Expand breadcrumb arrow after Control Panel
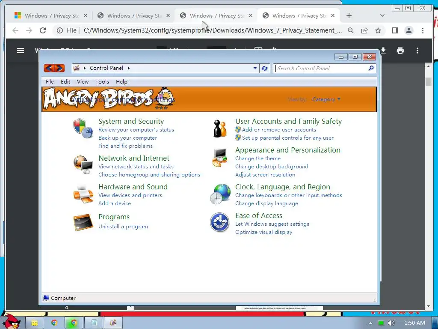438x329 pixels. (x=128, y=68)
